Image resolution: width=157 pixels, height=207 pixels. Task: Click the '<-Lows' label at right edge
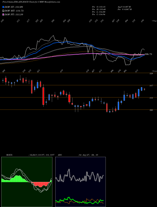(154, 71)
